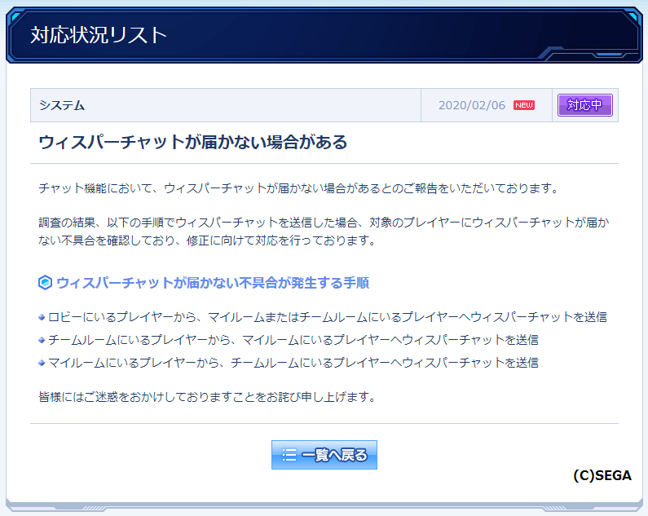This screenshot has width=648, height=516.
Task: Click the red NEW badge
Action: click(x=524, y=105)
